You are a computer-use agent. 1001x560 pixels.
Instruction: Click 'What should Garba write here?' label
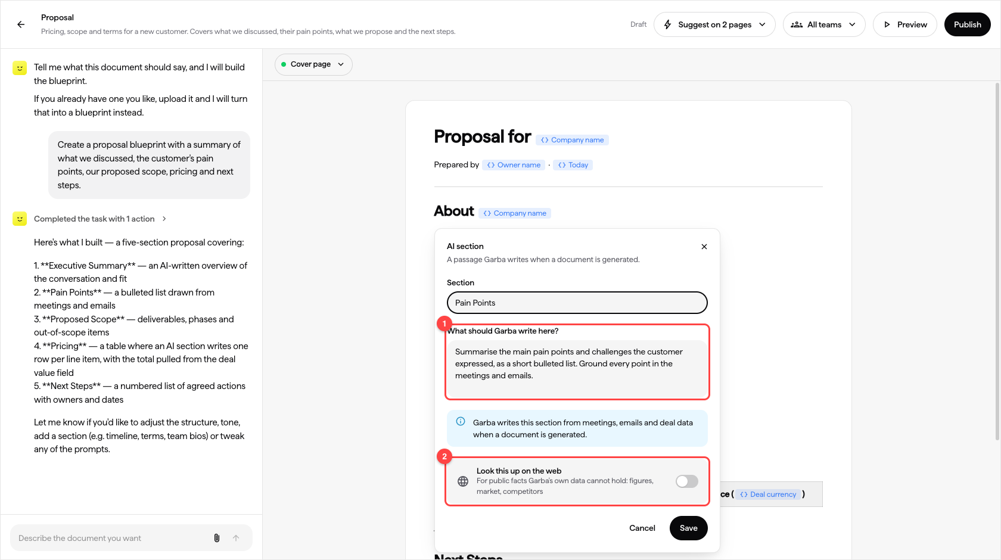pos(503,331)
